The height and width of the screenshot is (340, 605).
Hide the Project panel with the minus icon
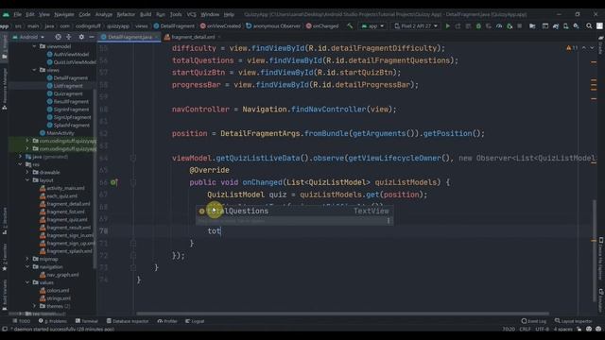coord(92,37)
